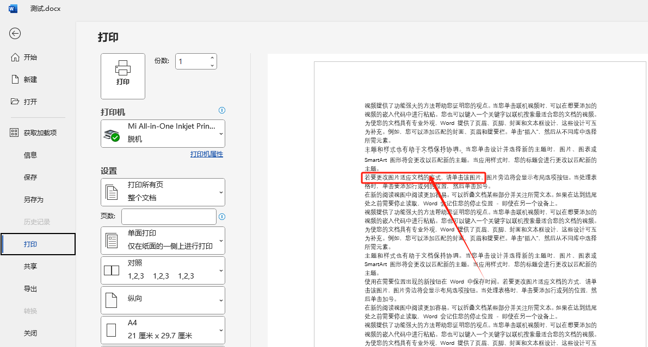Screen dimensions: 648x347
Task: Open the Home (开始) page
Action: [30, 58]
